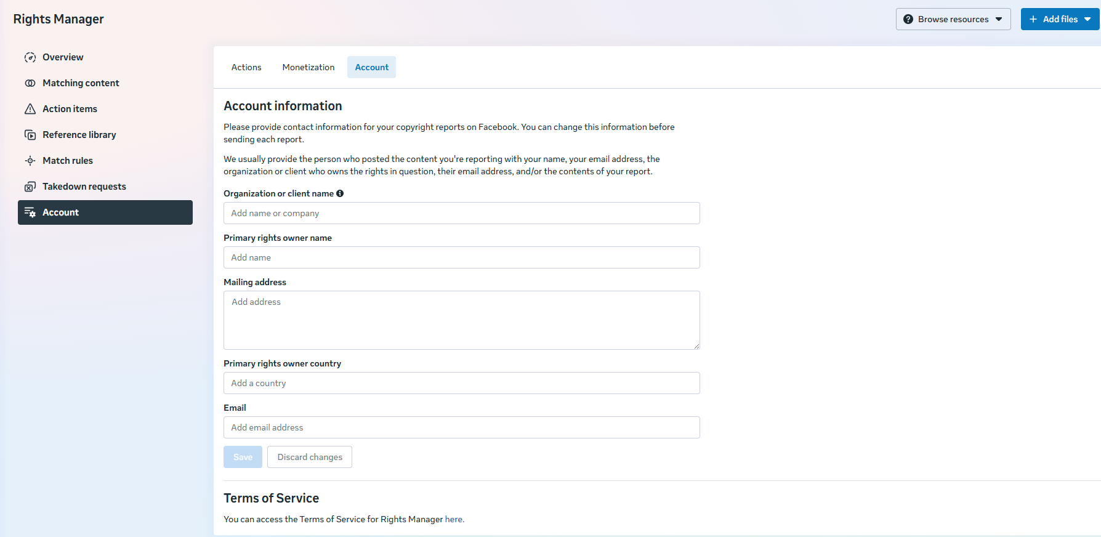Click the Match rules icon

pyautogui.click(x=30, y=161)
